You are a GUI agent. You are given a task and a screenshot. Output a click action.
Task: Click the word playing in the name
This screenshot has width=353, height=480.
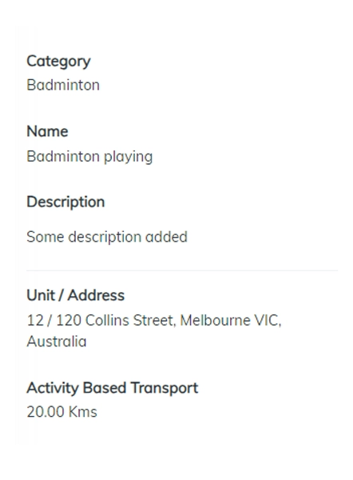[x=128, y=158]
